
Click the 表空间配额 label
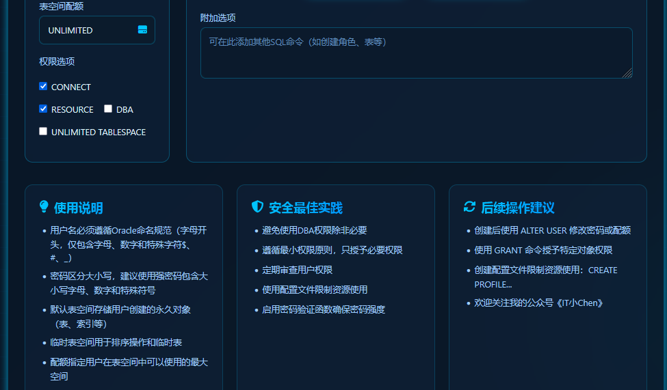(62, 6)
